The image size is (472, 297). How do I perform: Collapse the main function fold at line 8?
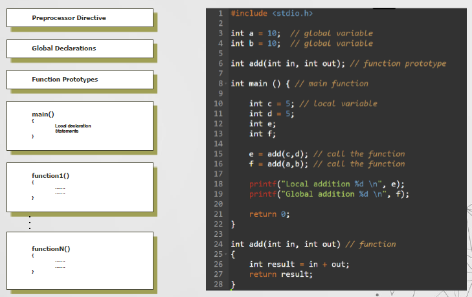pos(226,83)
